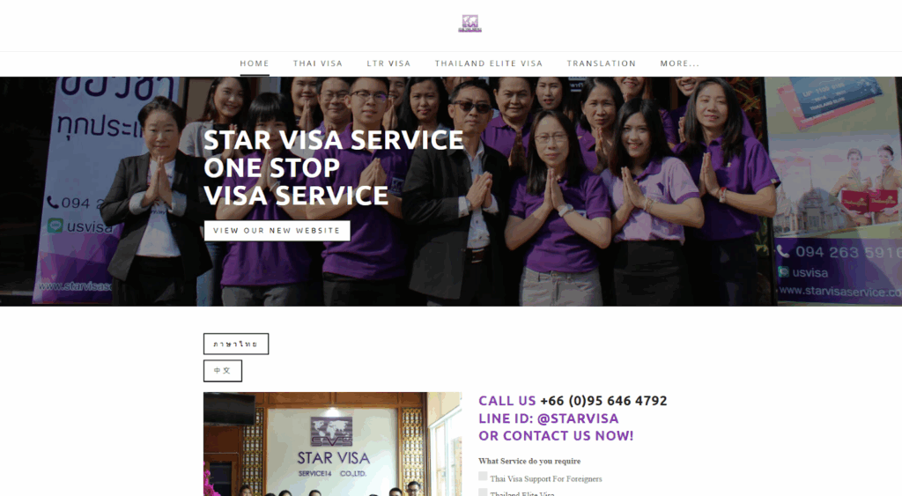Open the LTR Visa menu item

388,63
